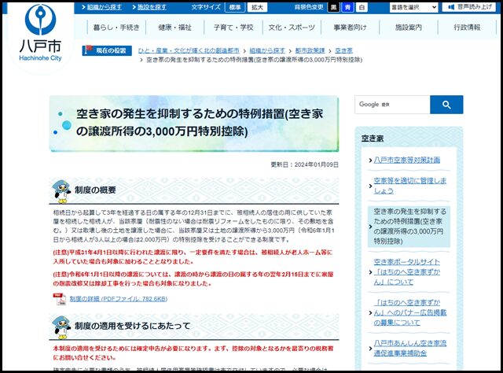
Task: Open the 子育て・学校 menu
Action: tap(233, 28)
